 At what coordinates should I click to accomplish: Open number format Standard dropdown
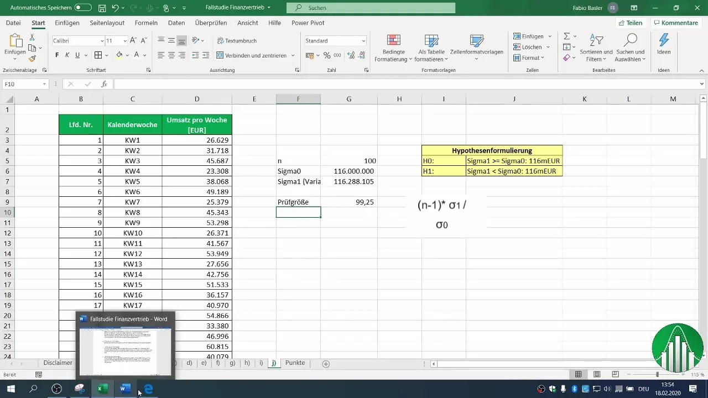(x=363, y=41)
